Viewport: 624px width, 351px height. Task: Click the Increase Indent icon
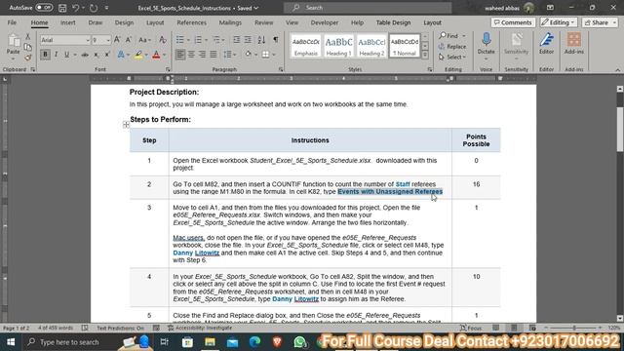248,40
